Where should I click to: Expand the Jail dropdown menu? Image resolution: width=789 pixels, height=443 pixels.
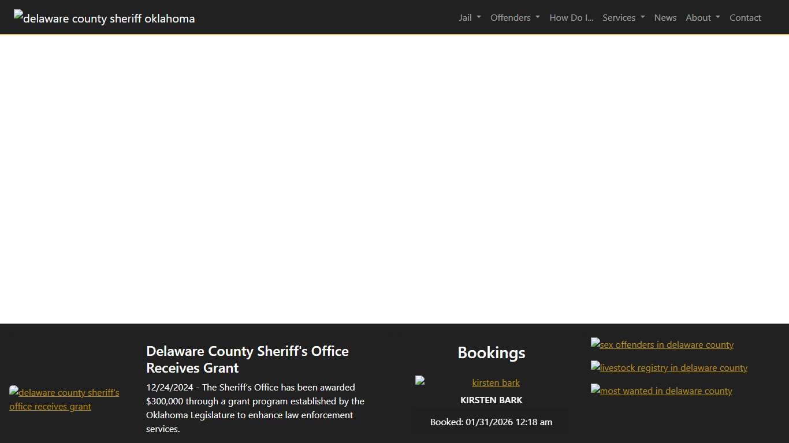[x=469, y=17]
